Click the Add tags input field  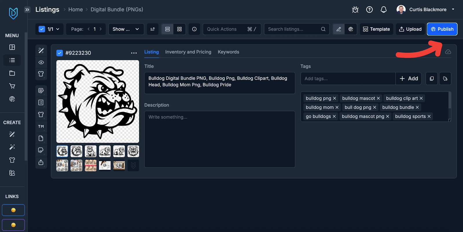coord(348,78)
